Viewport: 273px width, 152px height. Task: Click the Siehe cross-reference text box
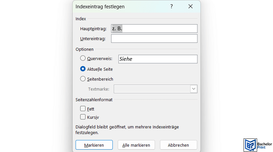coord(158,59)
